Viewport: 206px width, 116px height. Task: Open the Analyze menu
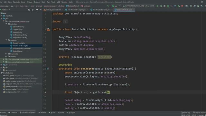coord(29,2)
